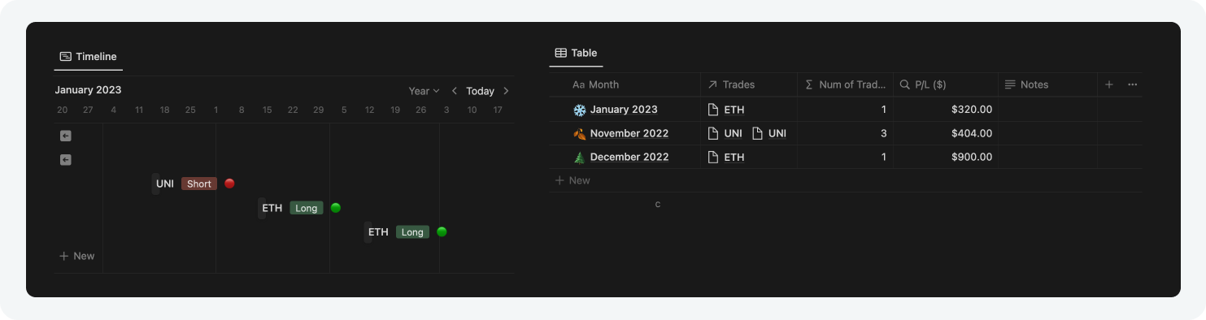Open ETH page icon in January row
Viewport: 1206px width, 320px height.
[713, 110]
